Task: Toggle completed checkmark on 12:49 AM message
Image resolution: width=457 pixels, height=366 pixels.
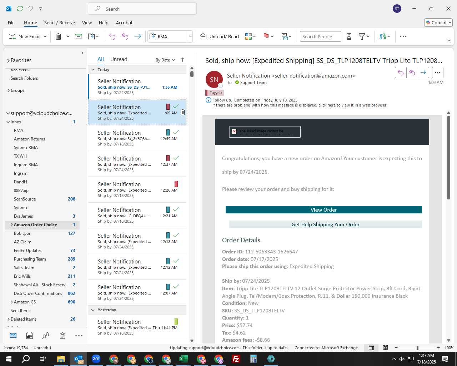Action: [x=176, y=132]
